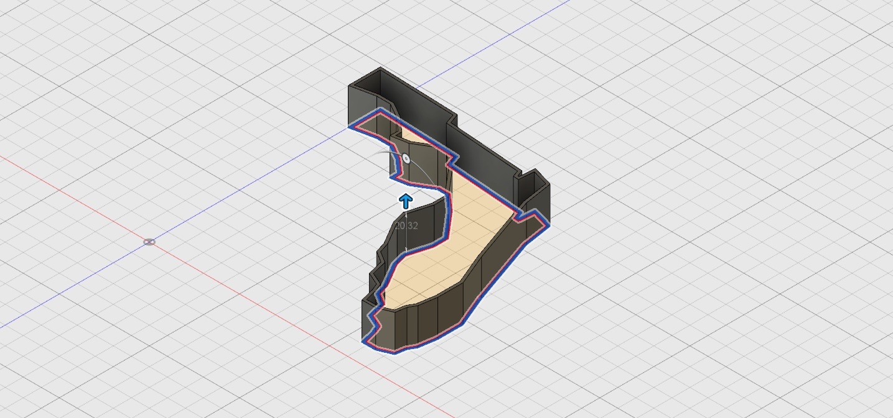The height and width of the screenshot is (418, 893).
Task: Click the origin point marker on the grid
Action: coord(149,242)
